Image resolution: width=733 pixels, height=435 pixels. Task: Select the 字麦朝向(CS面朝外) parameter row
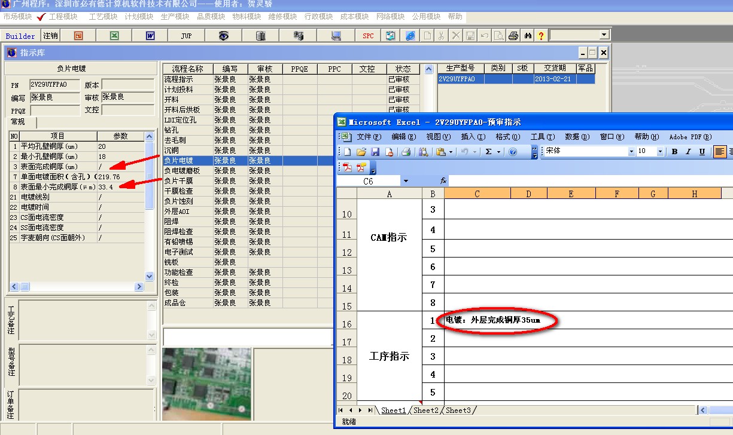(x=77, y=238)
